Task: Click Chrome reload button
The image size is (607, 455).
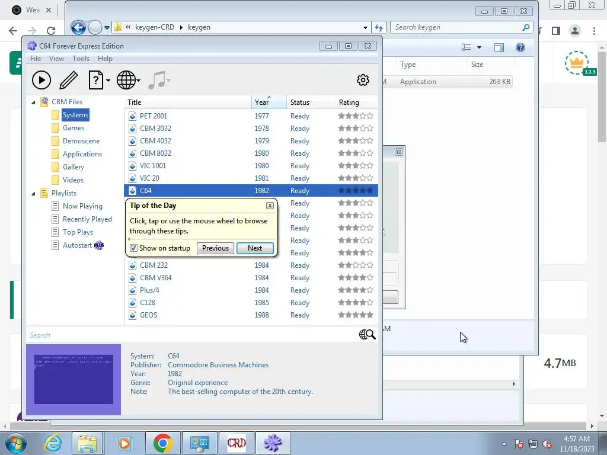Action: 51,31
